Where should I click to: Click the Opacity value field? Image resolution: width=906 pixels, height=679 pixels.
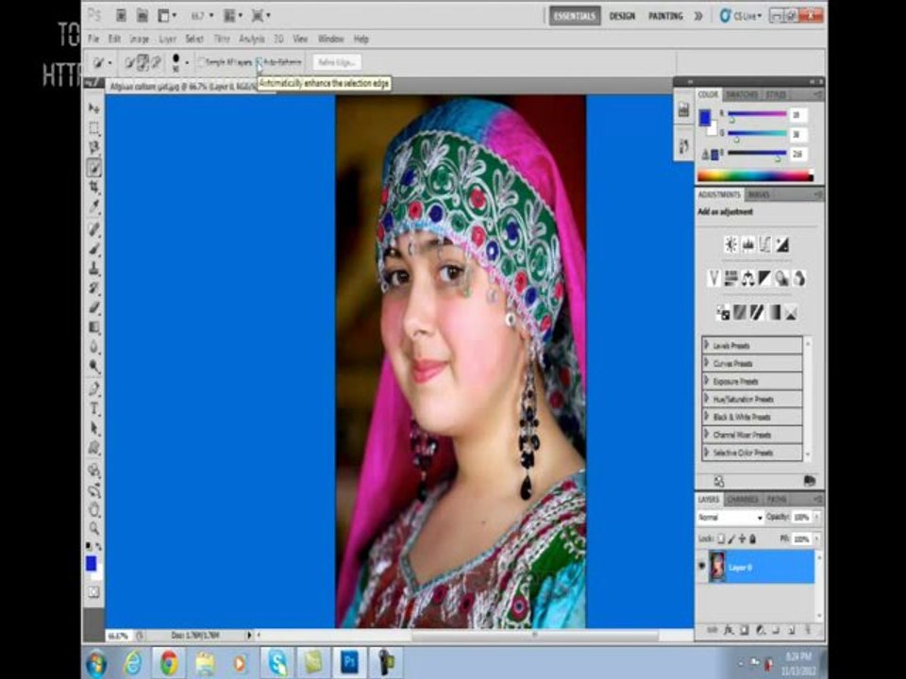[801, 518]
